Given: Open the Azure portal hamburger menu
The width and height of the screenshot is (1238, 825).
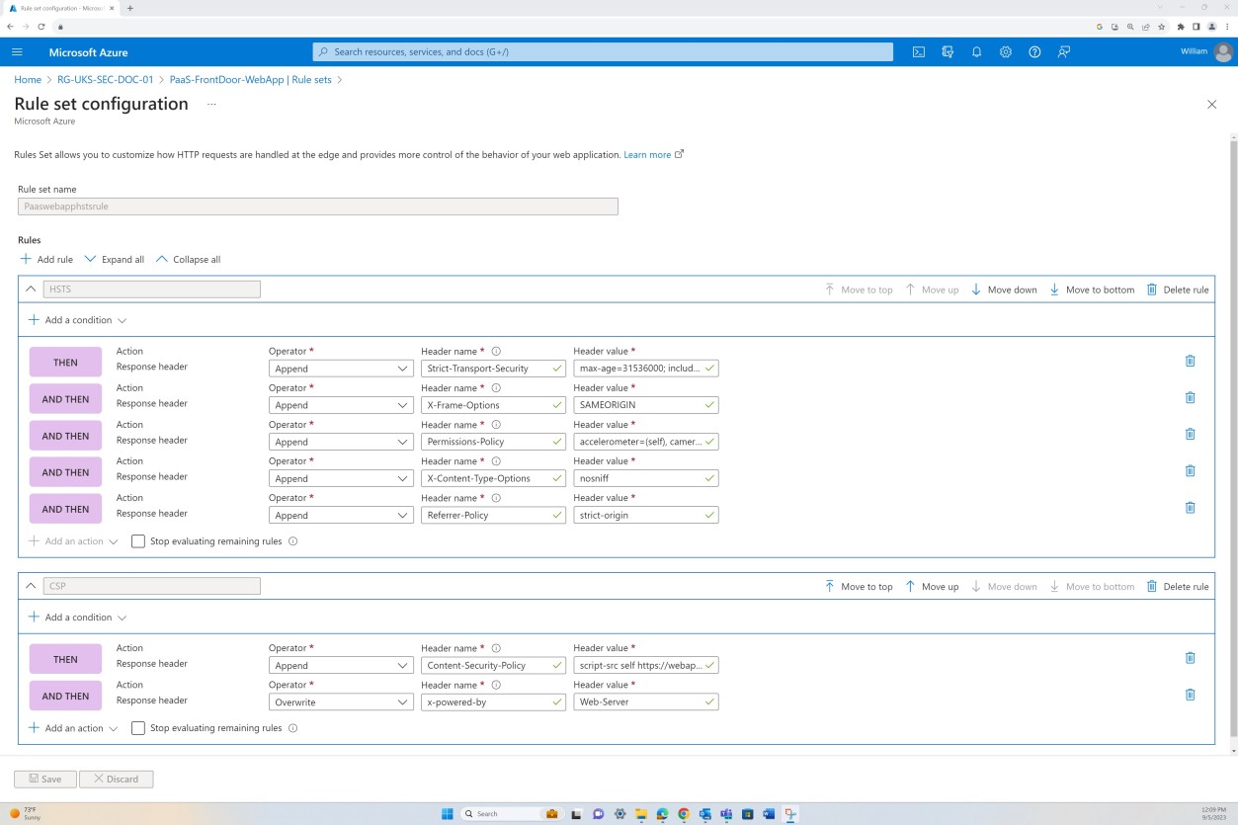Looking at the screenshot, I should (16, 51).
